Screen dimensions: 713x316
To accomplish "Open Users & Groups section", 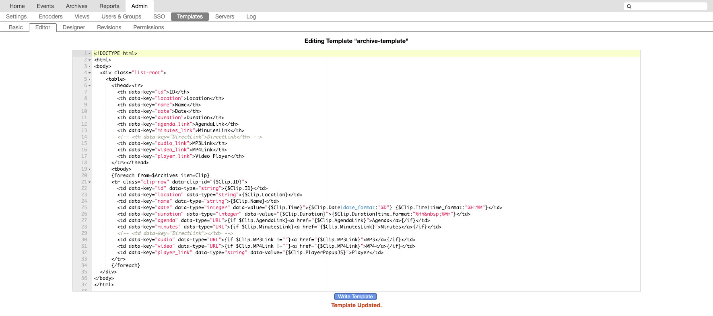I will [121, 16].
